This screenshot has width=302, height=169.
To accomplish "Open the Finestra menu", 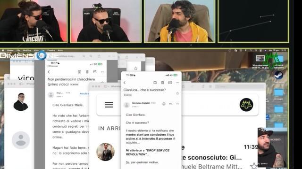I will coord(51,50).
